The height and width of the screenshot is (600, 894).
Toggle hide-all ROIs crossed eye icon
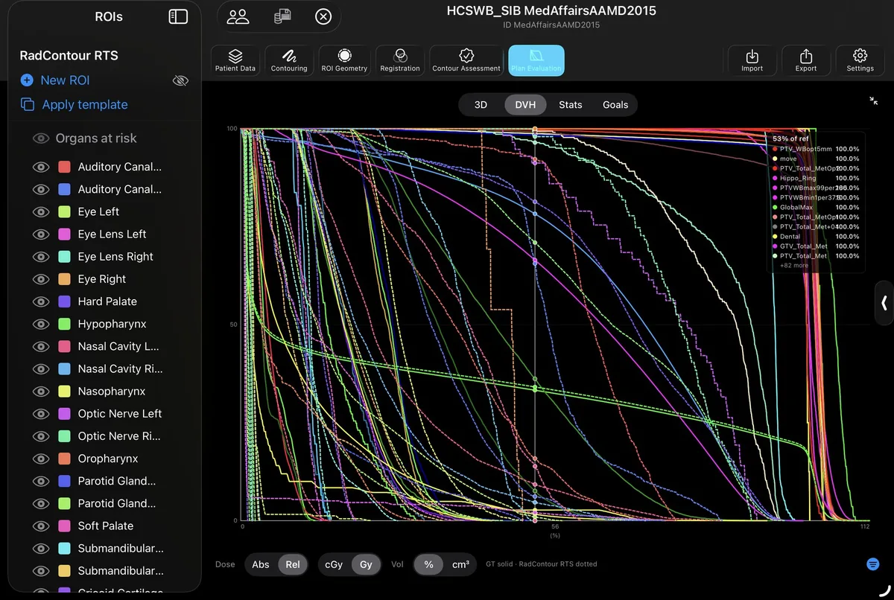click(x=180, y=80)
